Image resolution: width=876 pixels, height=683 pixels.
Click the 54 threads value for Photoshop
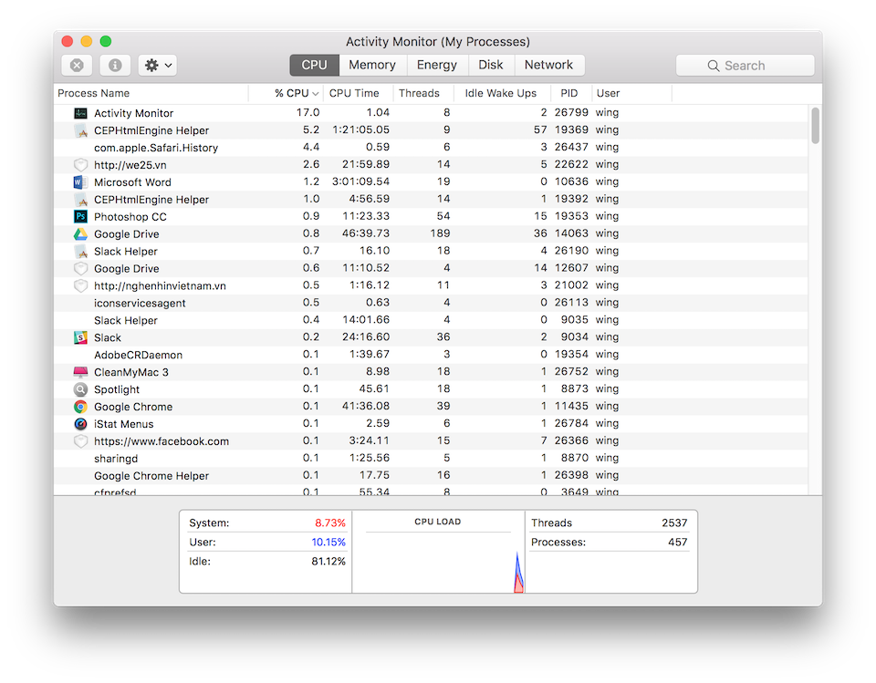(x=443, y=217)
